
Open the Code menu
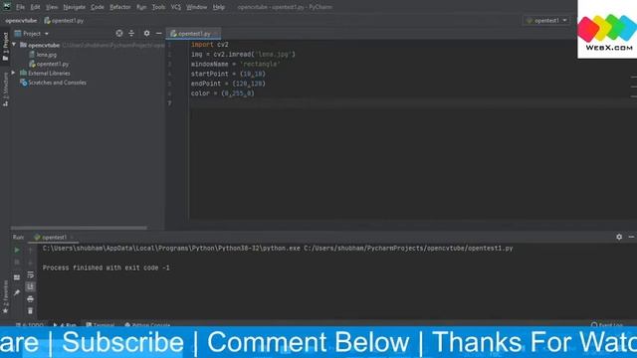pyautogui.click(x=98, y=7)
